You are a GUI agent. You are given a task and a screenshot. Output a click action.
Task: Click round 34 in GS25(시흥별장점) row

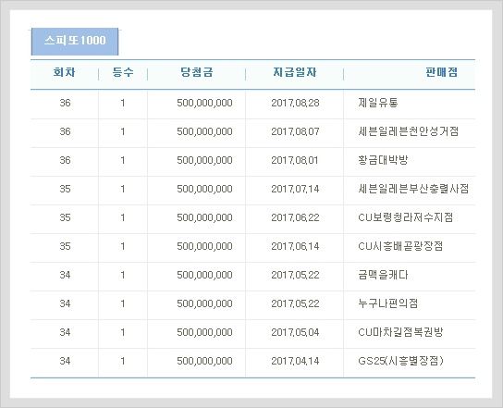click(x=65, y=361)
